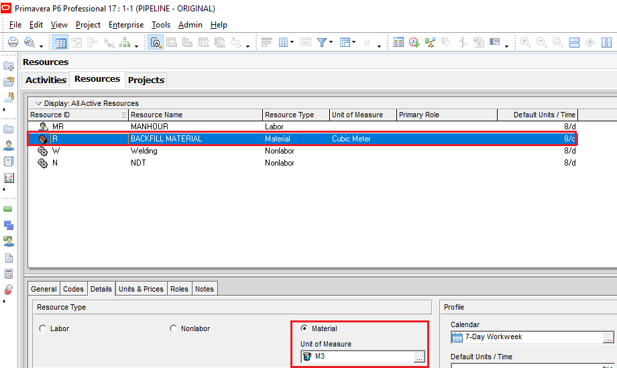The image size is (617, 368).
Task: Open dropdown arrow next to Columns icon
Action: pyautogui.click(x=292, y=42)
